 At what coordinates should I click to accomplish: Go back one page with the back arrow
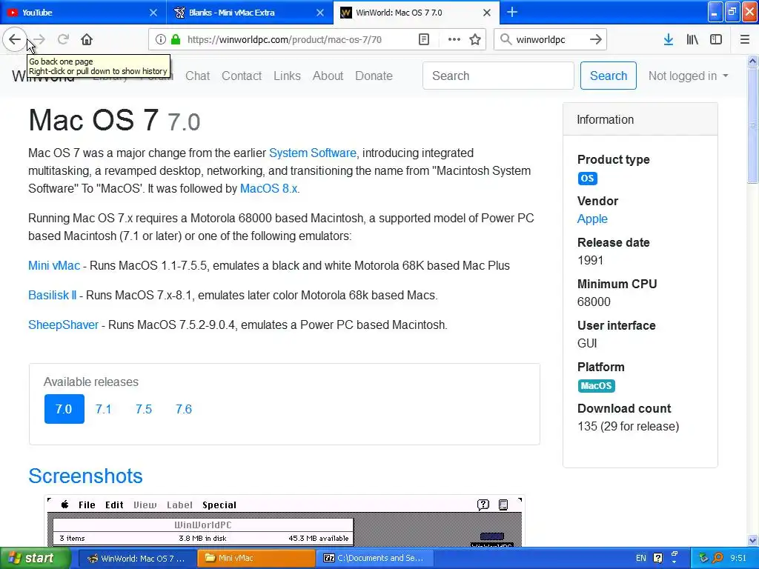[15, 39]
